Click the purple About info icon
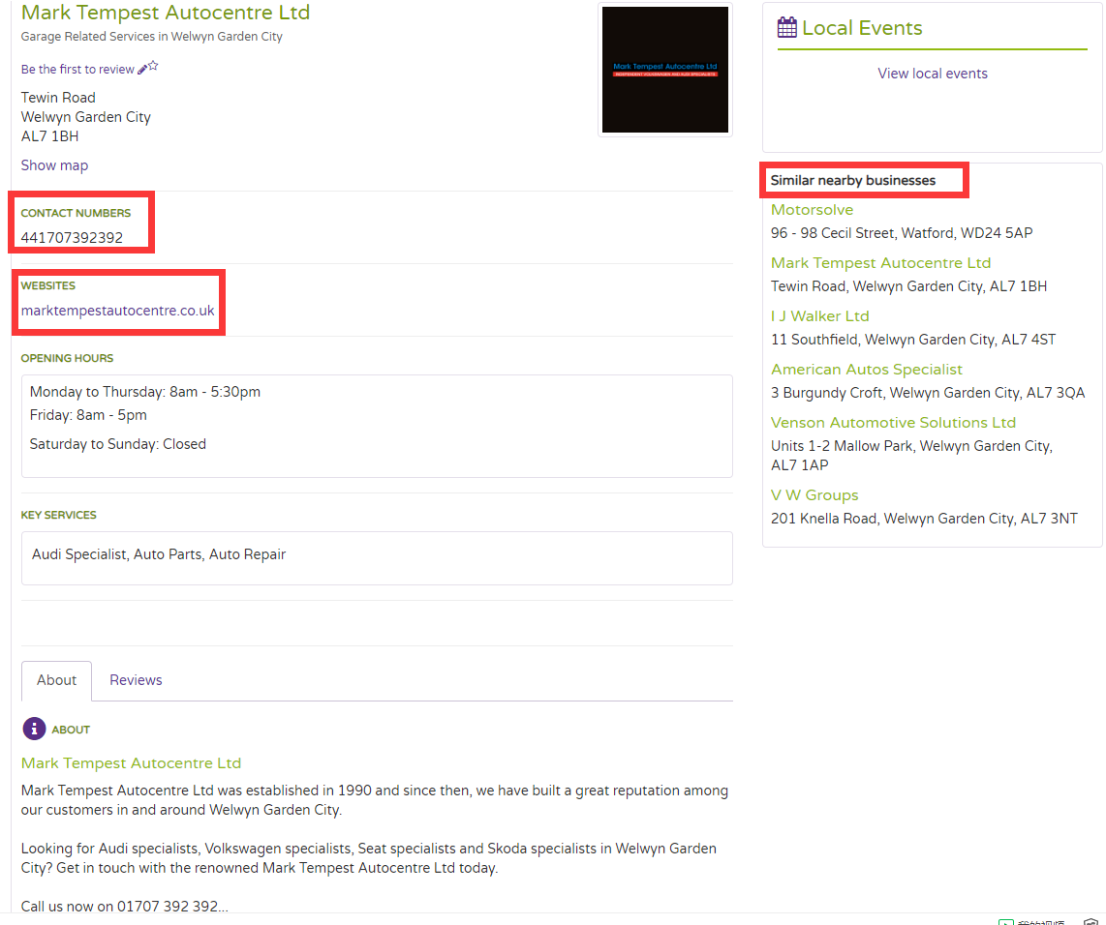This screenshot has width=1106, height=925. pyautogui.click(x=34, y=729)
